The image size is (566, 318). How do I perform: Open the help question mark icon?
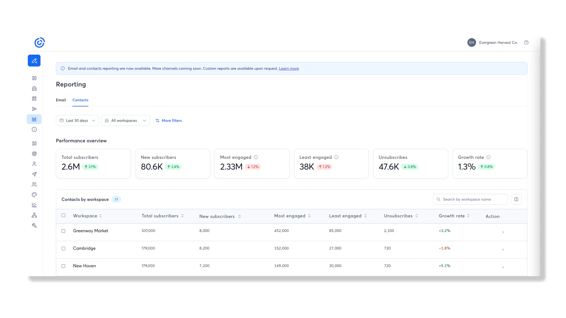point(526,43)
